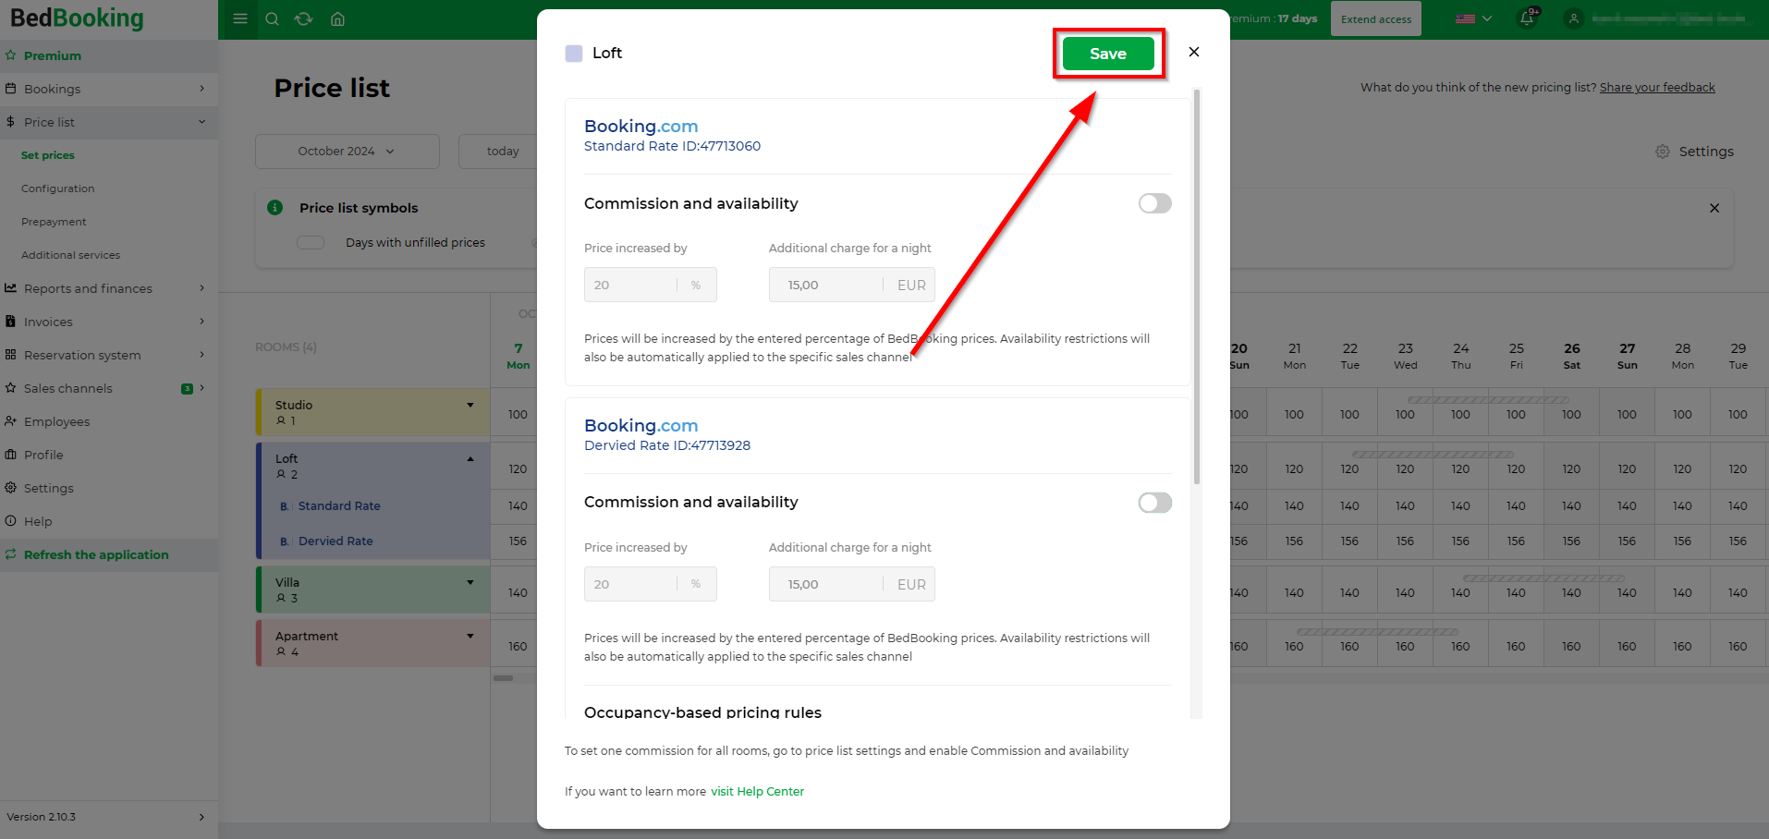Click Invoices document icon in sidebar
Viewport: 1769px width, 839px height.
point(10,322)
